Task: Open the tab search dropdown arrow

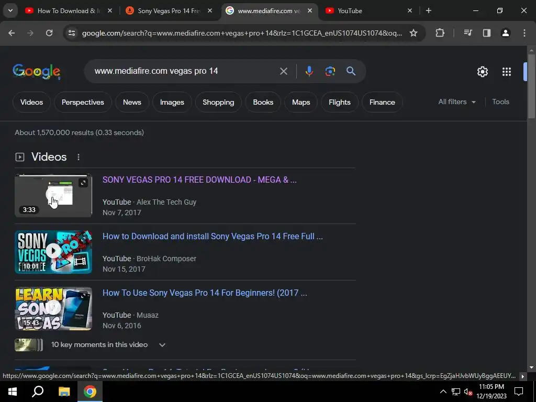Action: [10, 10]
